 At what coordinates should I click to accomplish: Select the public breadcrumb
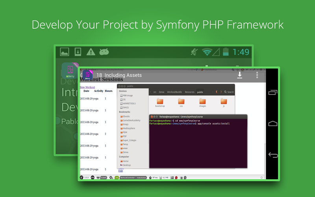click(x=200, y=92)
